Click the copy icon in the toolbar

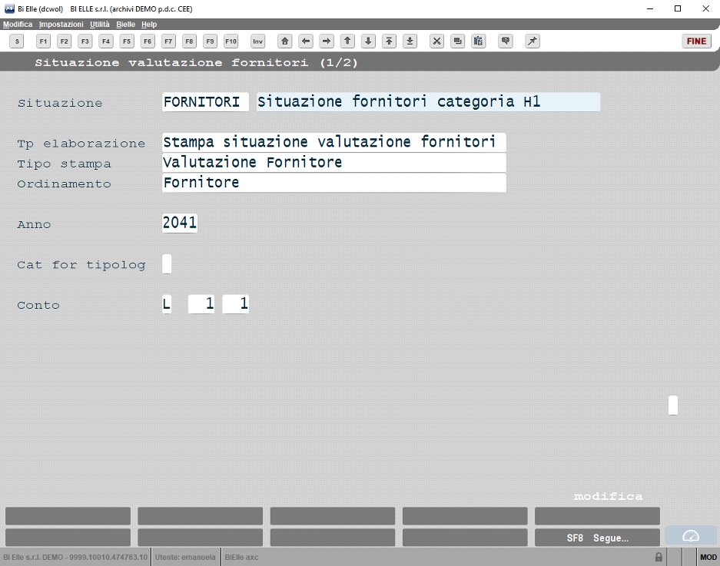pyautogui.click(x=457, y=41)
